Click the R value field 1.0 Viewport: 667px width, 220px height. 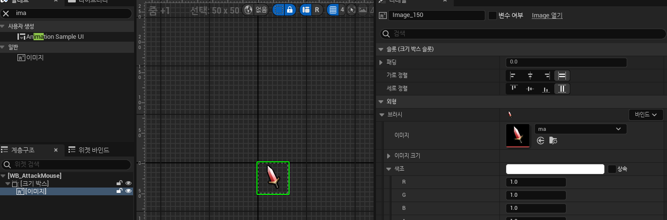point(536,182)
